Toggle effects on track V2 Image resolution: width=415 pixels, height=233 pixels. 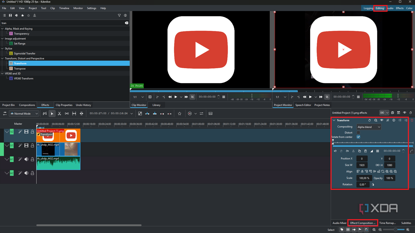20,132
